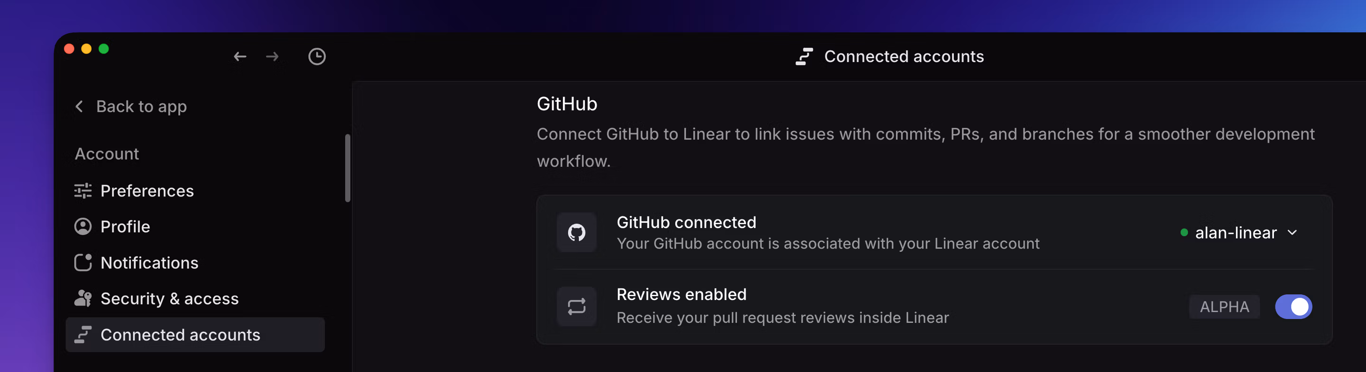Click Back to app link

141,106
